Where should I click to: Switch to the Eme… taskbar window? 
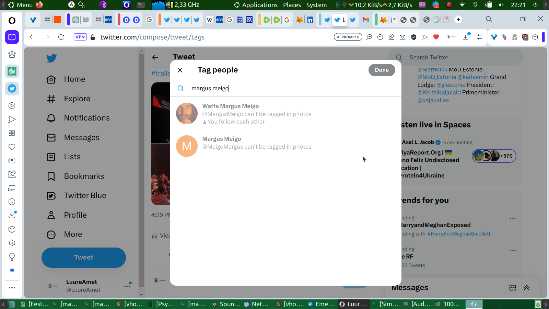tap(321, 304)
